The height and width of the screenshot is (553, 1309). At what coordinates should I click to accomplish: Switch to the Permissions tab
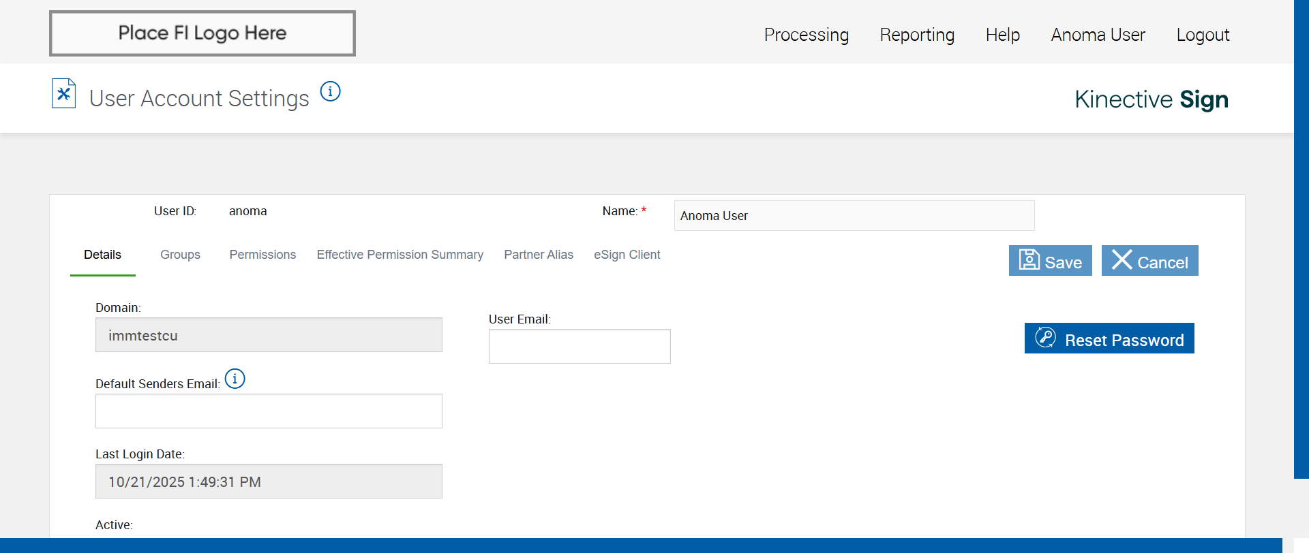click(x=262, y=255)
